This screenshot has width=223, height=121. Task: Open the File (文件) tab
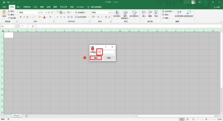point(4,7)
